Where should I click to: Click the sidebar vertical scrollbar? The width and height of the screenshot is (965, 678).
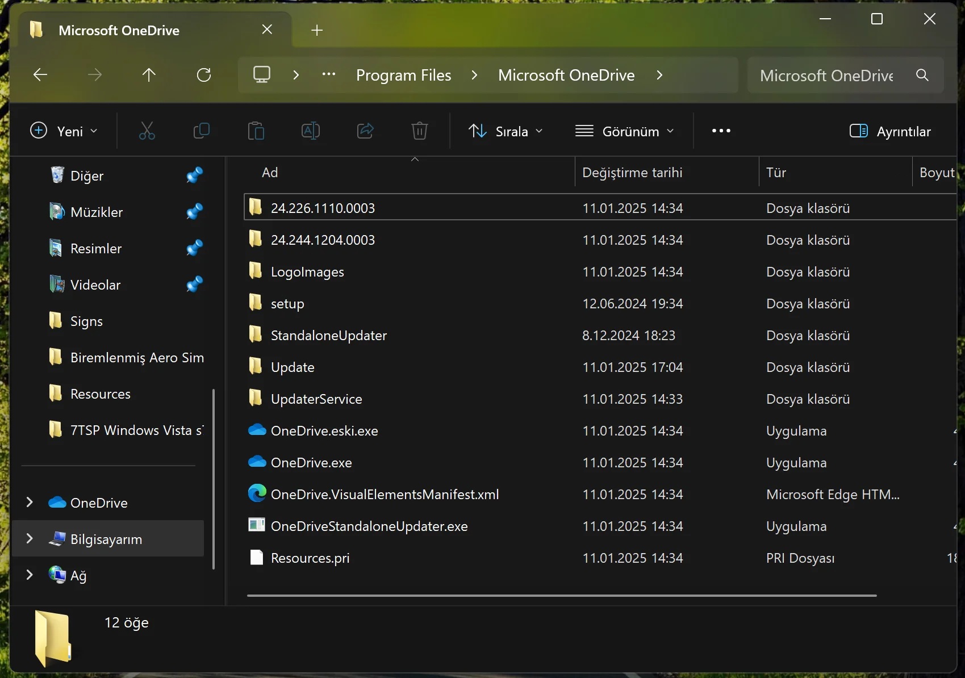[x=214, y=479]
